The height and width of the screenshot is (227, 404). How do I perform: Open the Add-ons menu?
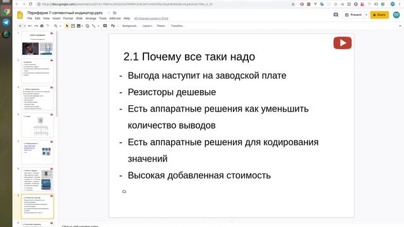tap(115, 18)
